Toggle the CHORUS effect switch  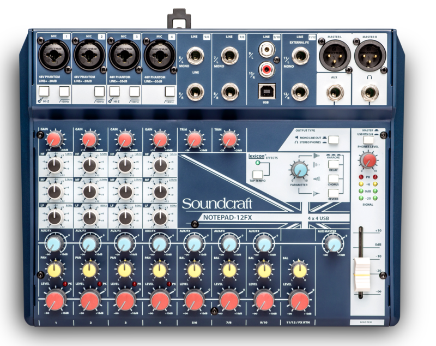click(x=333, y=178)
